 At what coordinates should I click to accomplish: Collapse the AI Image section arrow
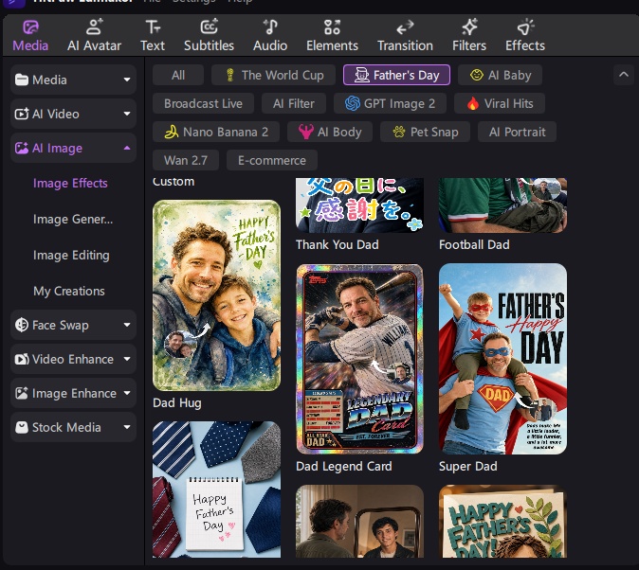127,148
